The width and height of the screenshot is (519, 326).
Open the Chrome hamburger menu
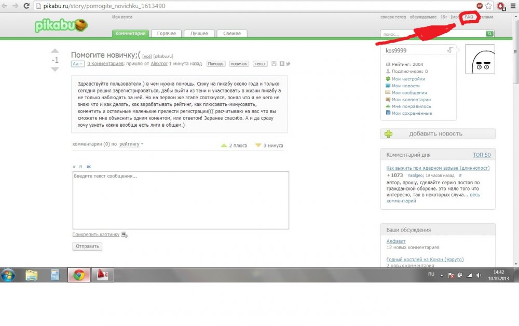click(x=513, y=6)
